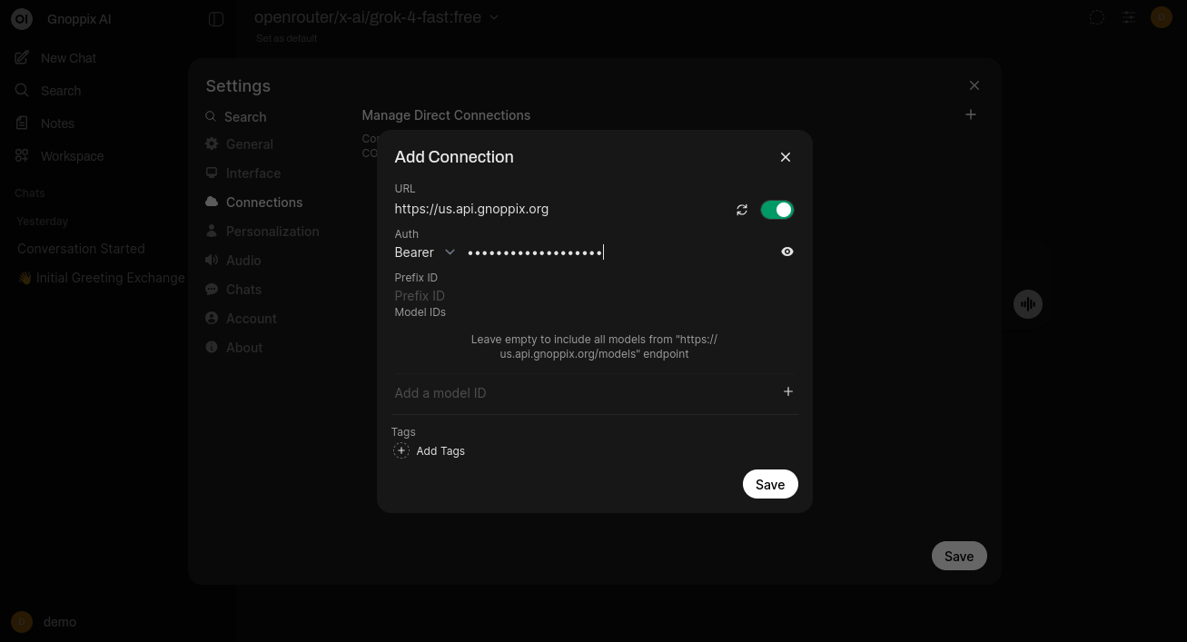Toggle the sidebar panel icon
The width and height of the screenshot is (1187, 642).
point(216,19)
